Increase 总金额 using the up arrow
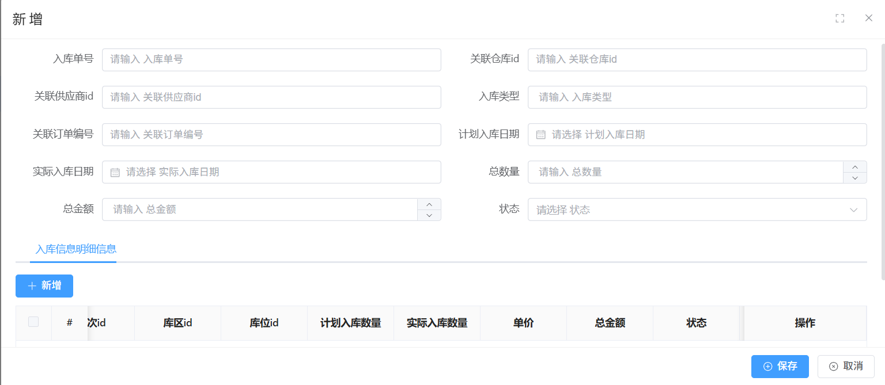Image resolution: width=885 pixels, height=385 pixels. point(429,204)
